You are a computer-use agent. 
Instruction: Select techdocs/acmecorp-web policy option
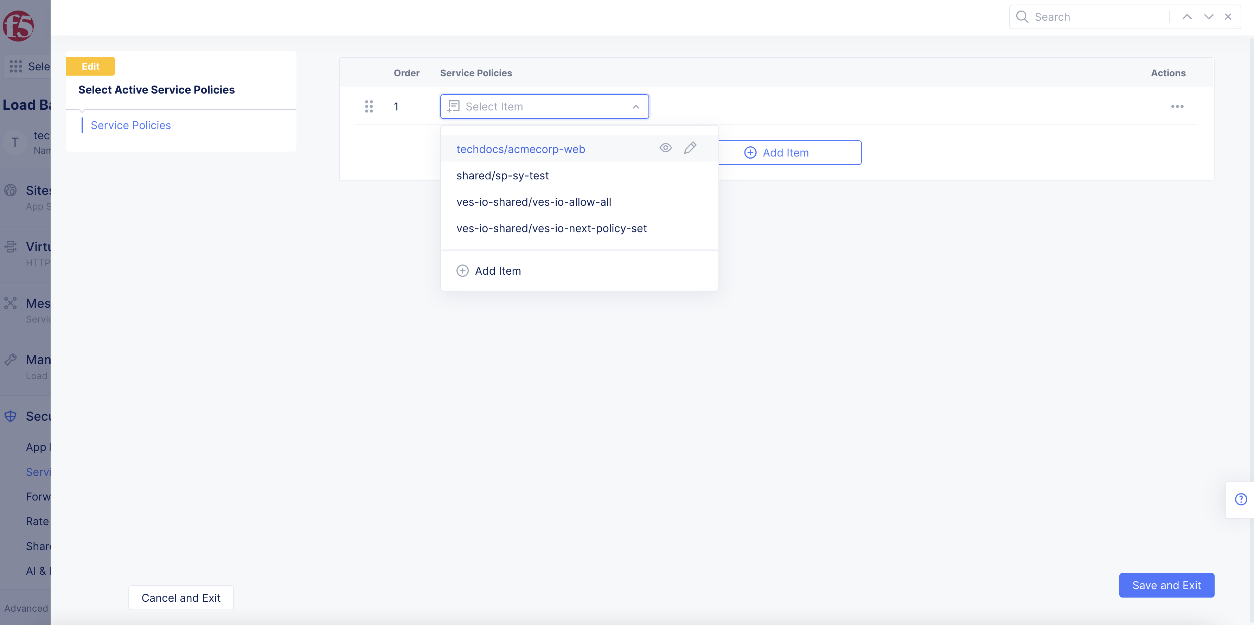(520, 149)
